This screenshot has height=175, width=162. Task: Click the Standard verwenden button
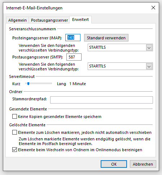coord(106,38)
